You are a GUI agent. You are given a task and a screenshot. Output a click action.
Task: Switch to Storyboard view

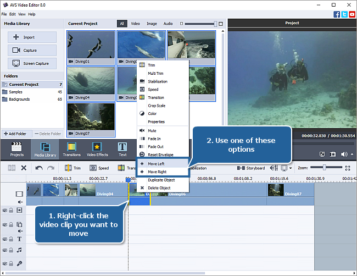click(x=251, y=168)
